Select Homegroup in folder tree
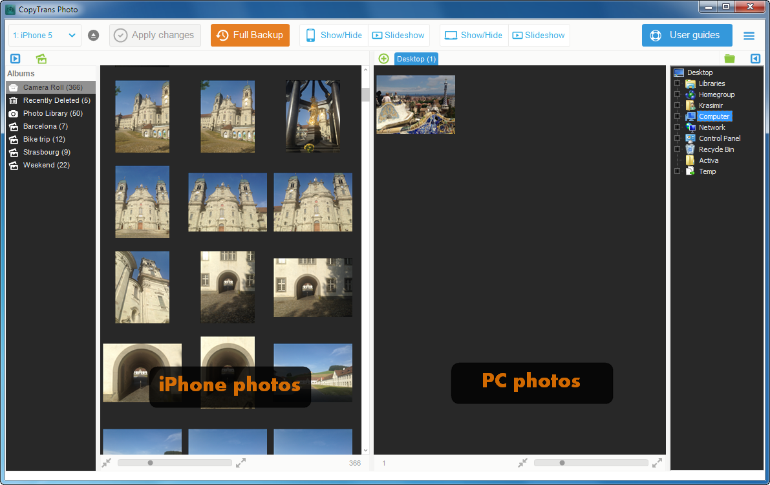 716,95
